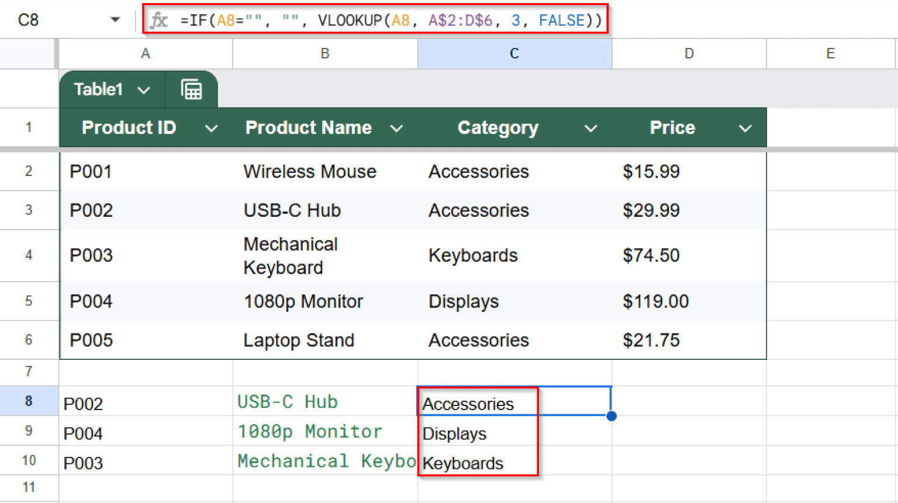Select the empty column E header

point(830,53)
